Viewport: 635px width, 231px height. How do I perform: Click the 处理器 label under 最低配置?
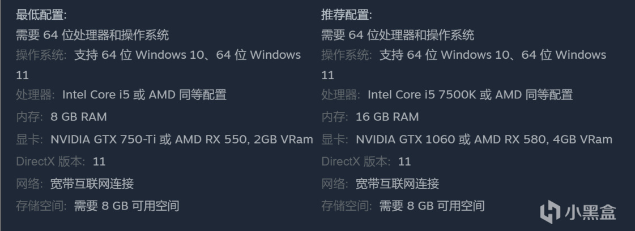pyautogui.click(x=35, y=94)
